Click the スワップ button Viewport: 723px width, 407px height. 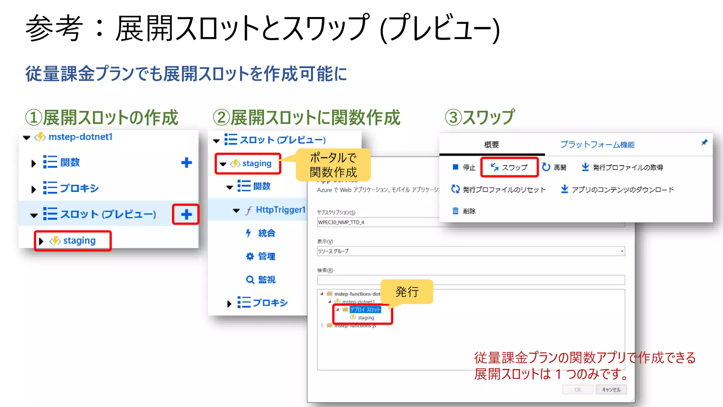[x=509, y=167]
